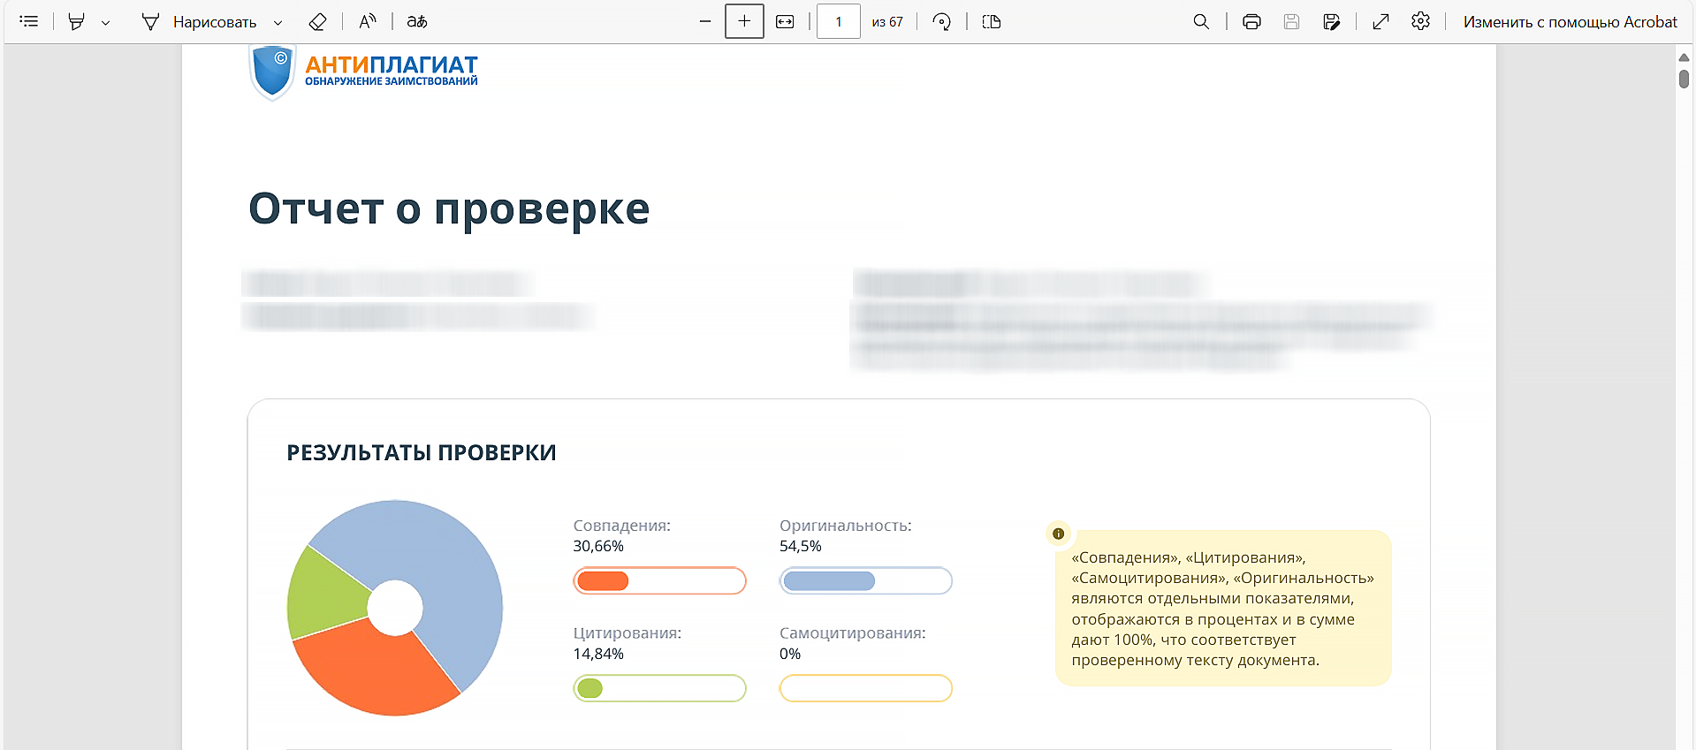Click the yellow explanation note text
The width and height of the screenshot is (1696, 750).
coord(1222,609)
